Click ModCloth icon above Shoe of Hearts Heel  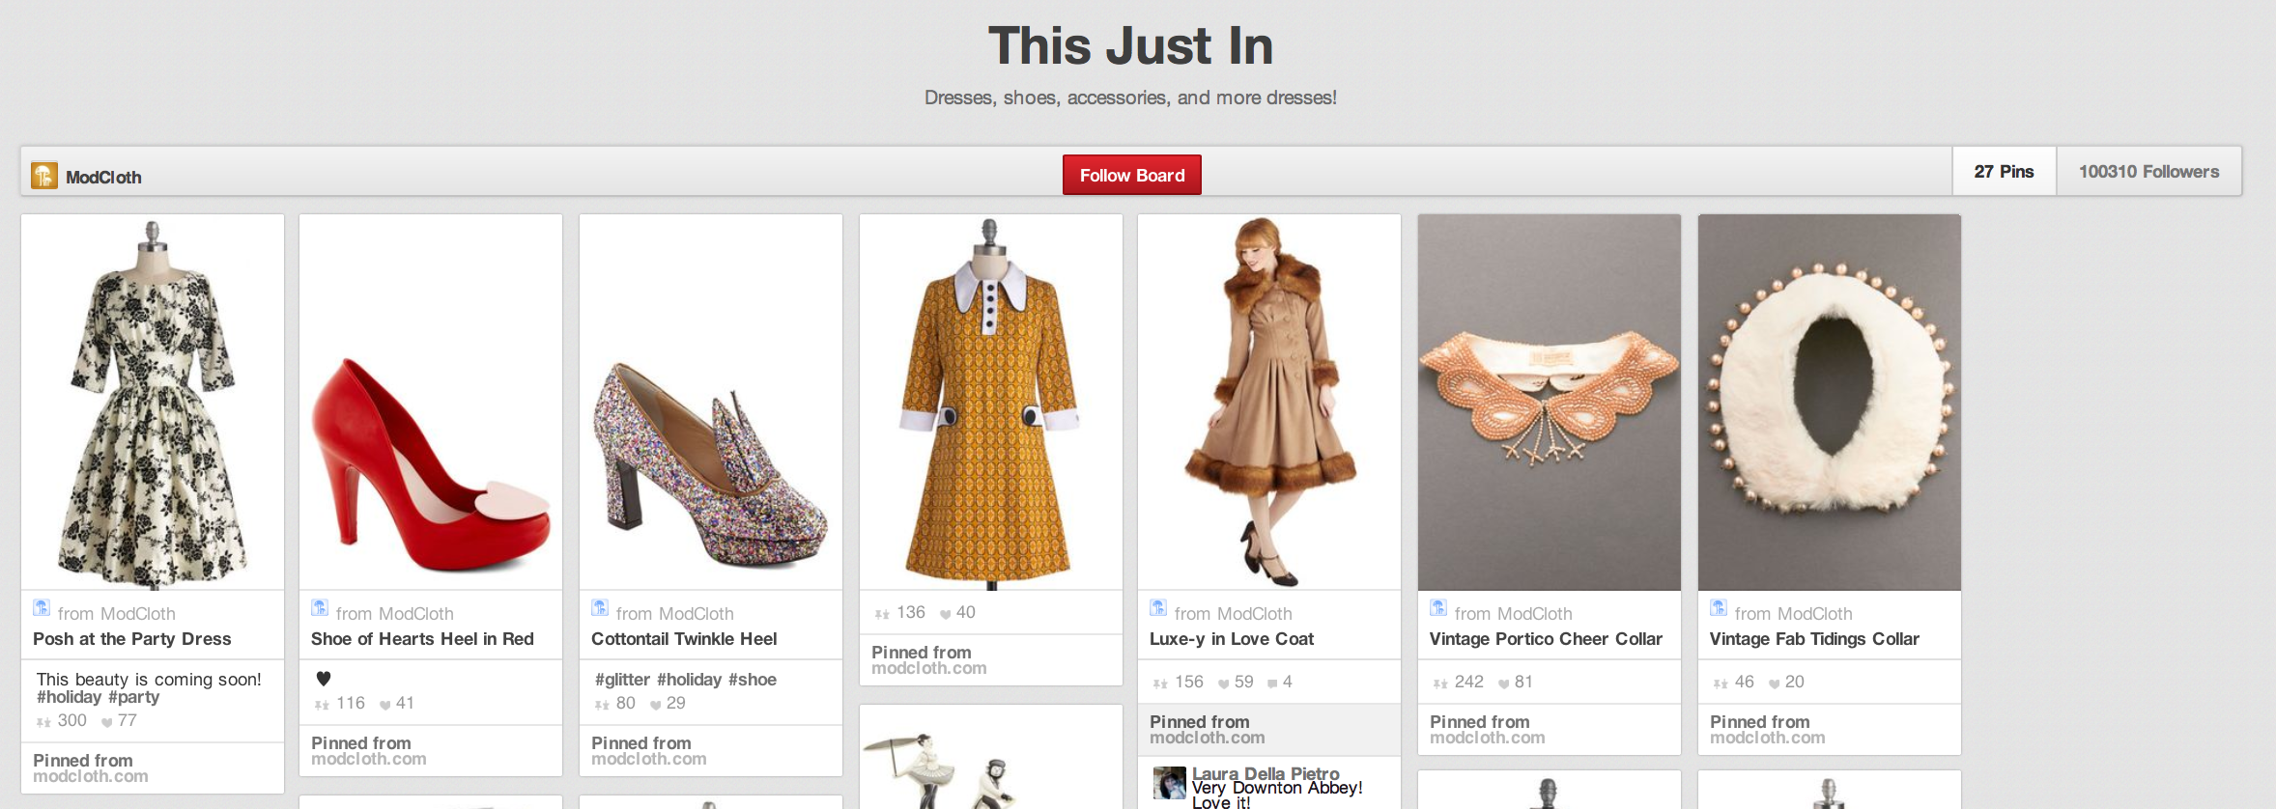[x=320, y=607]
